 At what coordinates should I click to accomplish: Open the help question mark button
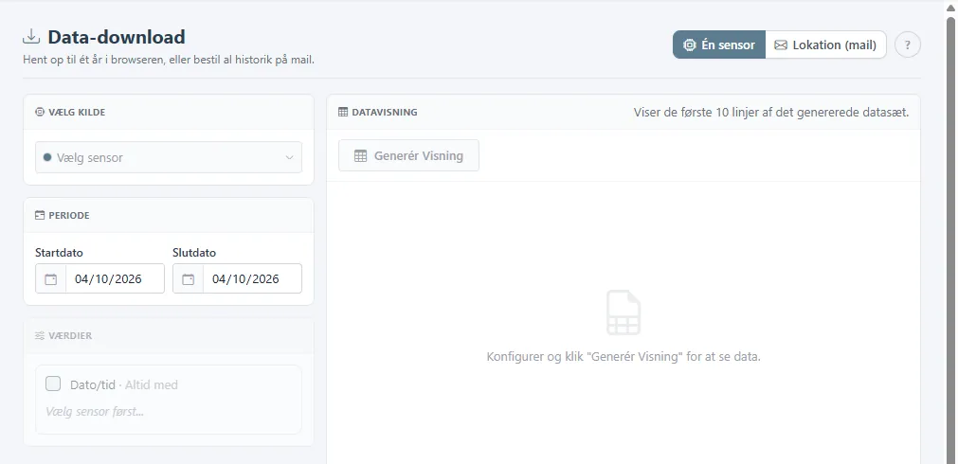click(x=907, y=45)
